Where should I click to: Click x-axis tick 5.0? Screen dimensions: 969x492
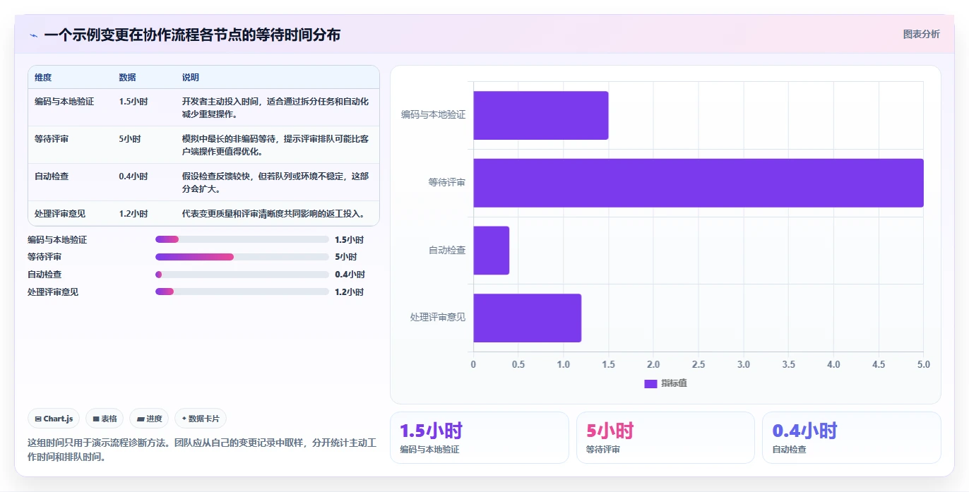(924, 365)
